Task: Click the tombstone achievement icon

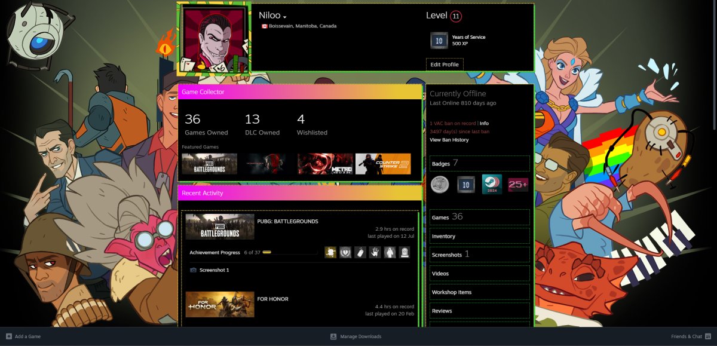Action: pos(404,253)
